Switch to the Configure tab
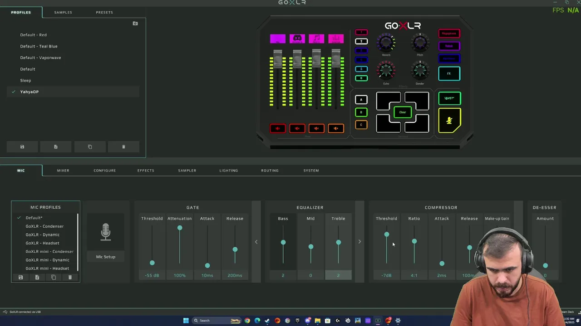 [x=105, y=170]
